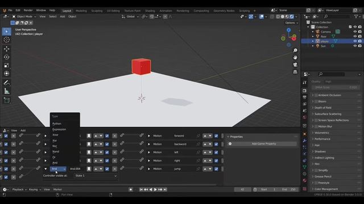Image resolution: width=364 pixels, height=204 pixels.
Task: Open the And controller type dropdown
Action: [x=58, y=169]
